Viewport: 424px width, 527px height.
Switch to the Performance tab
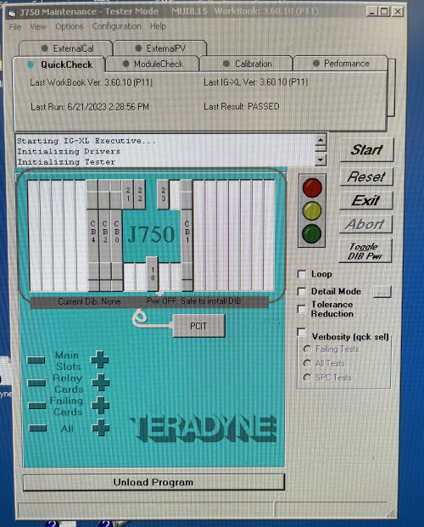[x=341, y=63]
